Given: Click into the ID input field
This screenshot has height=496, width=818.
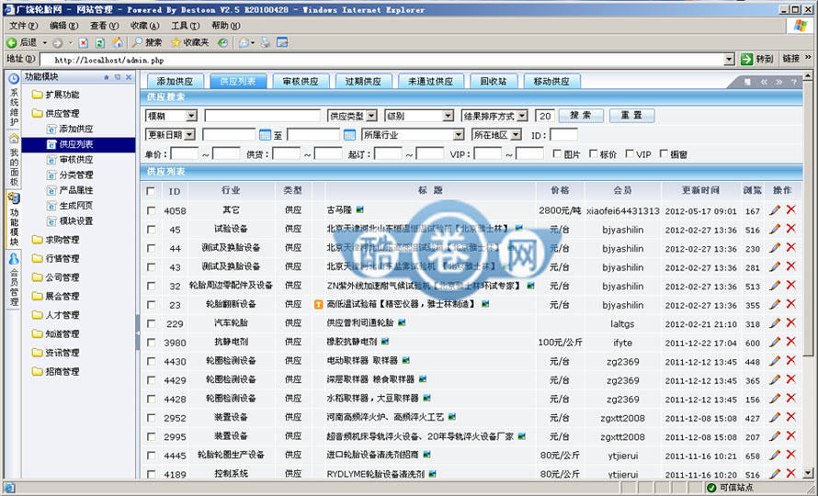Looking at the screenshot, I should (563, 135).
